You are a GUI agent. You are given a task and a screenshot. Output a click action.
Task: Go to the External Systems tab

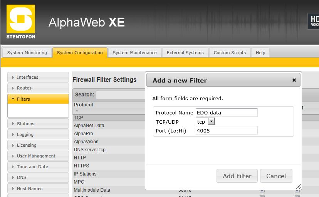point(185,53)
